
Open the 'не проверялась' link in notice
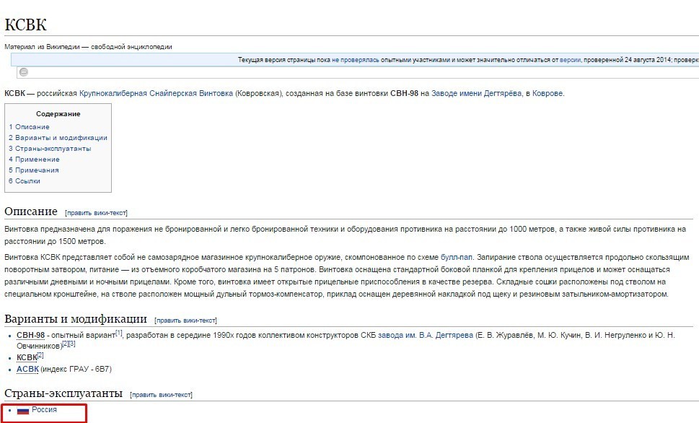click(356, 60)
